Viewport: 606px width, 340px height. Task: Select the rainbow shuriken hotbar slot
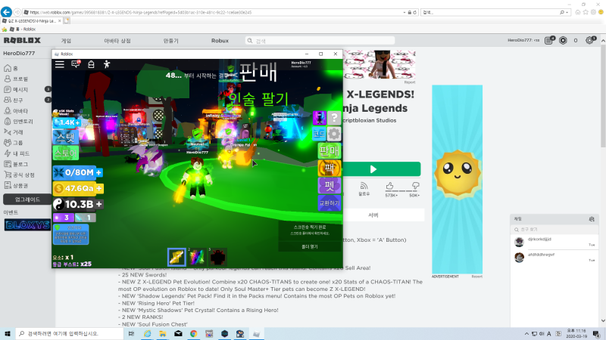point(197,257)
